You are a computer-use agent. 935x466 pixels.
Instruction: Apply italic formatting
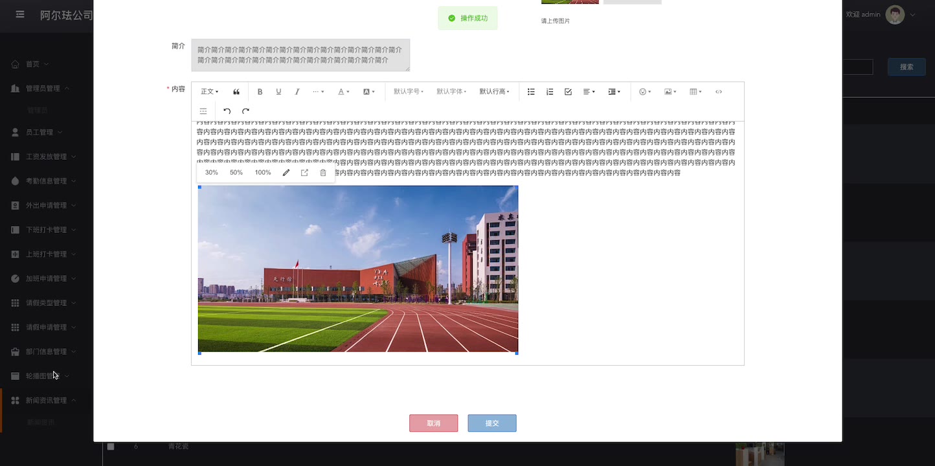pos(297,92)
